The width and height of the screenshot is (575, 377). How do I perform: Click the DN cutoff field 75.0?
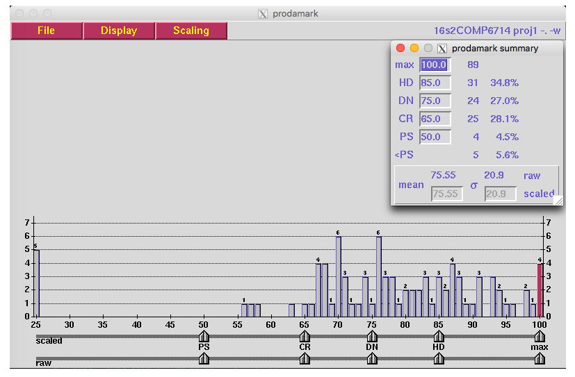pos(435,101)
